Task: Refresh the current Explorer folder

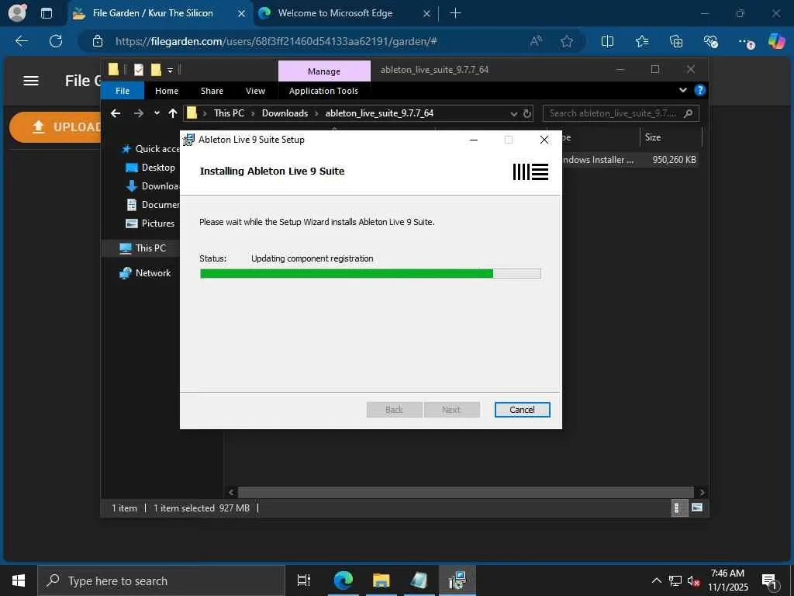Action: click(527, 113)
